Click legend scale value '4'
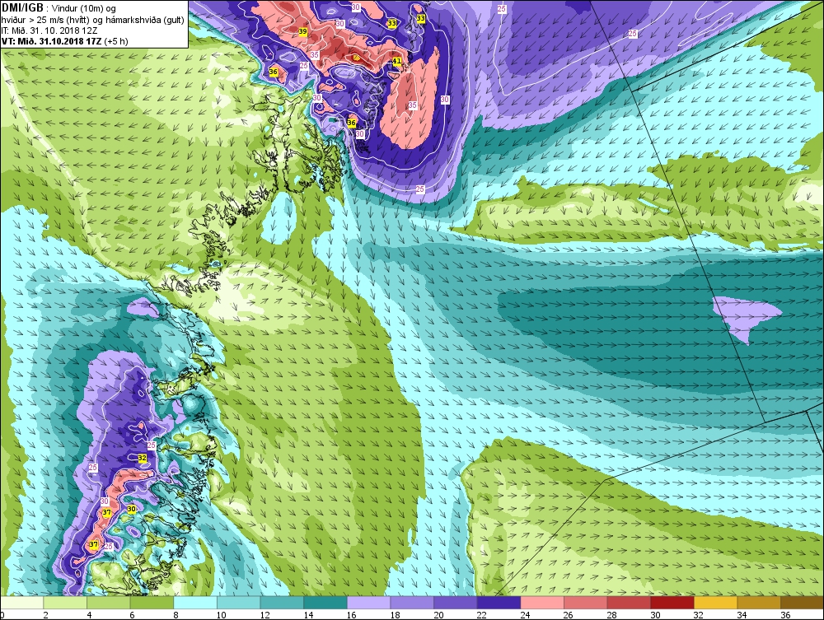 click(x=89, y=615)
